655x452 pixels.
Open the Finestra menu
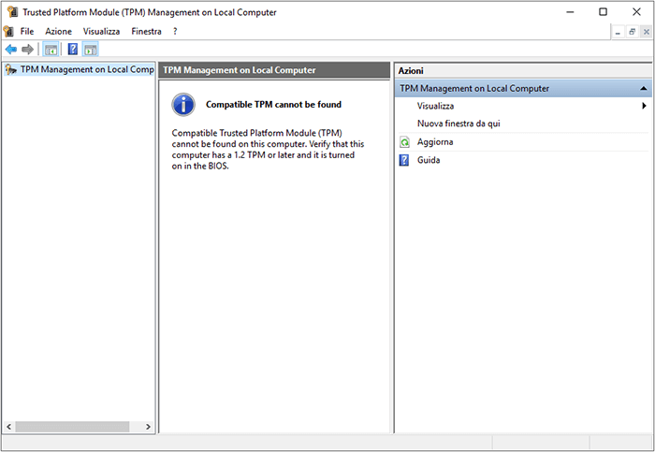click(x=146, y=31)
